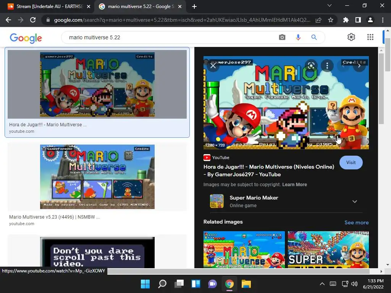
Task: Open File Explorer from the taskbar
Action: click(x=246, y=284)
